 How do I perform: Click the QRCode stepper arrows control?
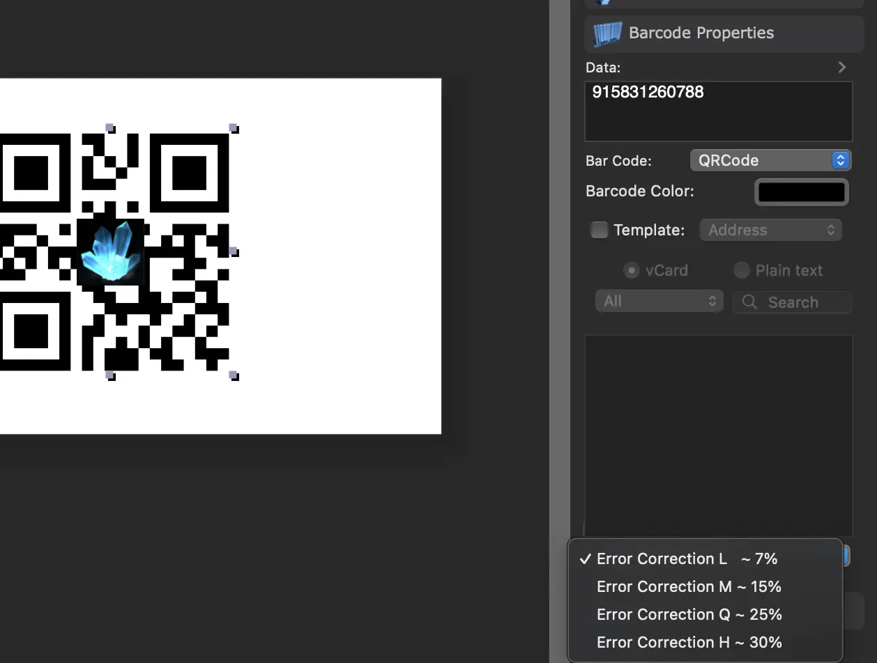(840, 160)
